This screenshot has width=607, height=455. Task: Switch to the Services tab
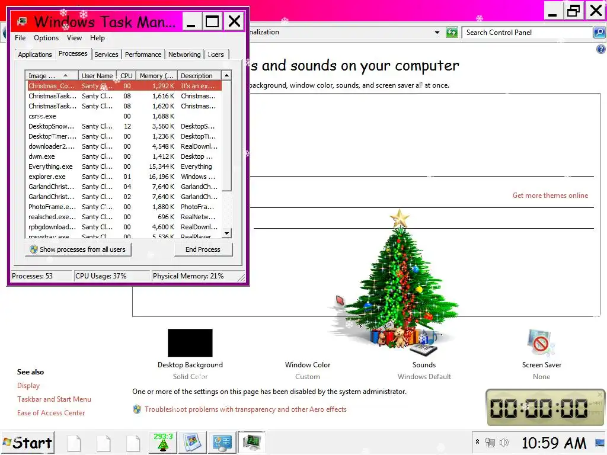click(x=106, y=55)
